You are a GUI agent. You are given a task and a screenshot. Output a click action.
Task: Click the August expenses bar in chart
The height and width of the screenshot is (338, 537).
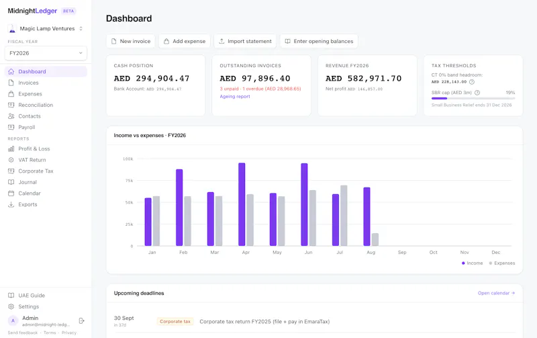point(375,240)
